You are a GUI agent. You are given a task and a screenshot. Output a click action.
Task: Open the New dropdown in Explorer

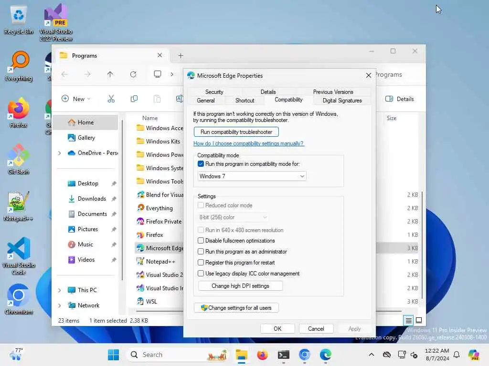click(76, 99)
